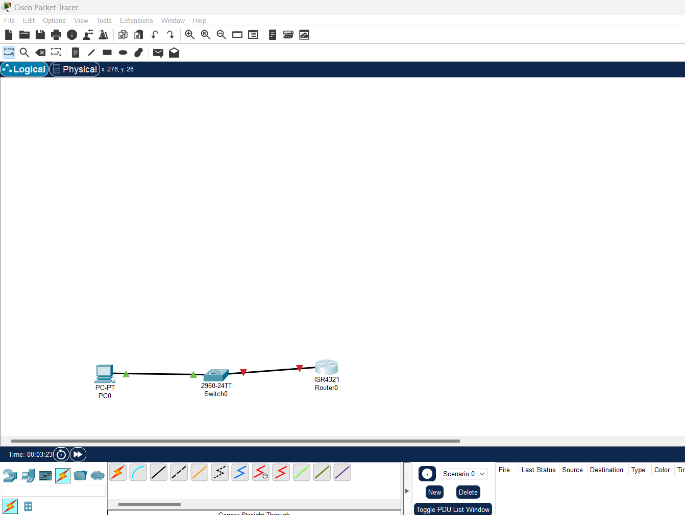Screen dimensions: 685x515
Task: Select PC0 device on workspace
Action: (x=105, y=374)
